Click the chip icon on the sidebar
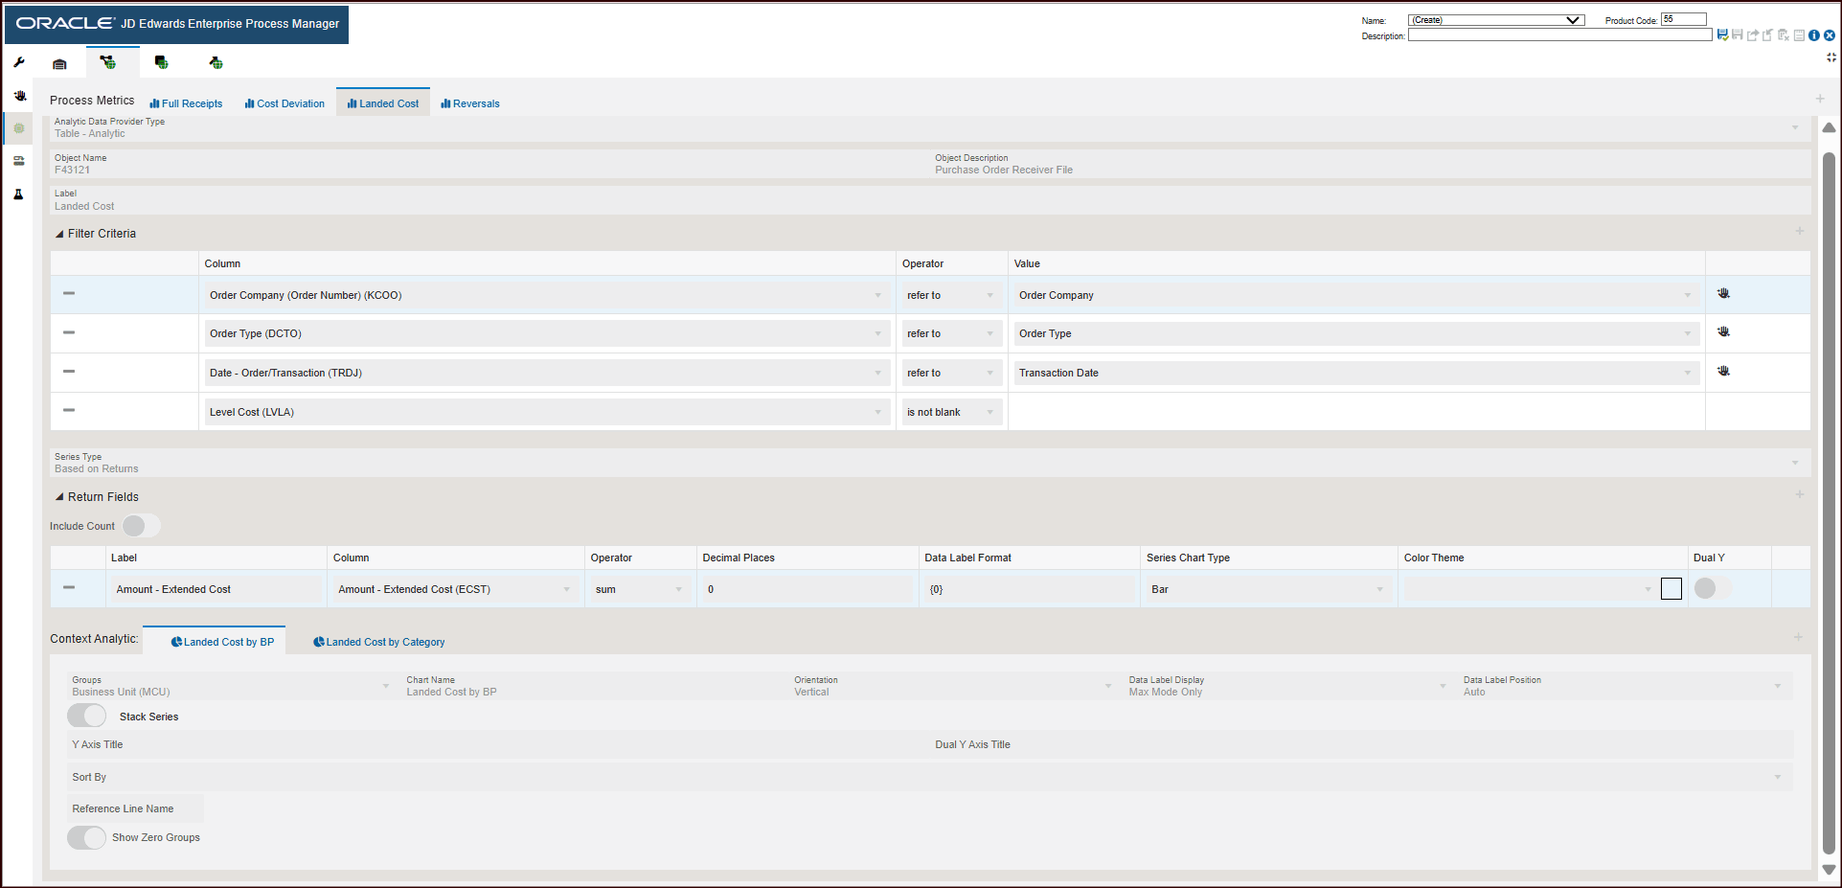This screenshot has width=1842, height=888. point(18,127)
